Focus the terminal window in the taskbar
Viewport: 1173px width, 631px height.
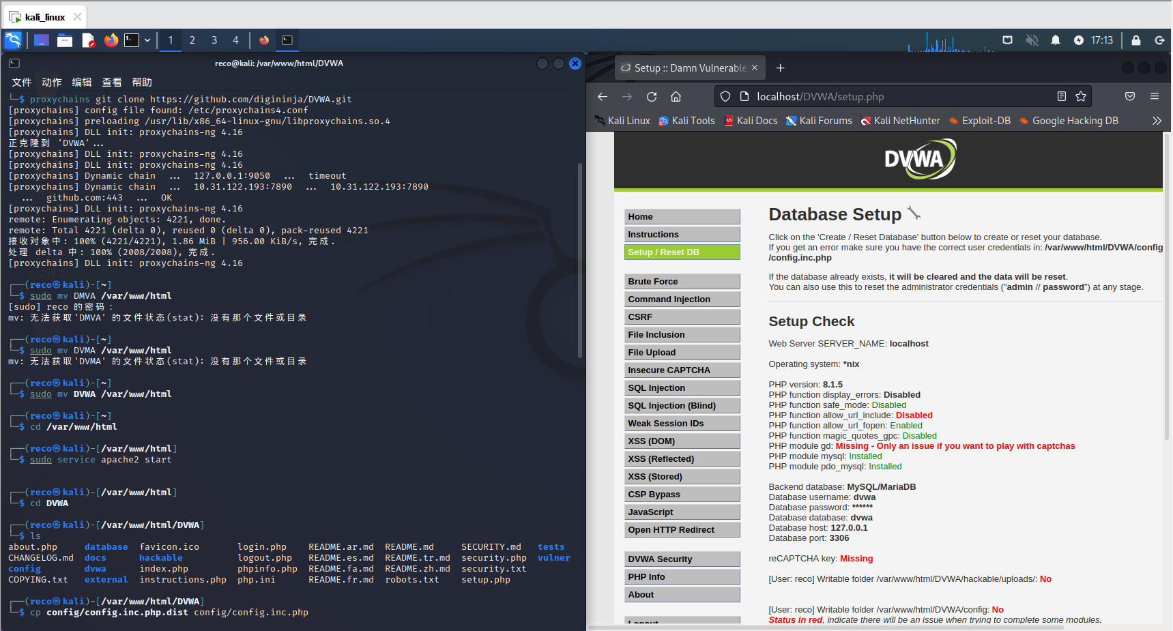287,40
